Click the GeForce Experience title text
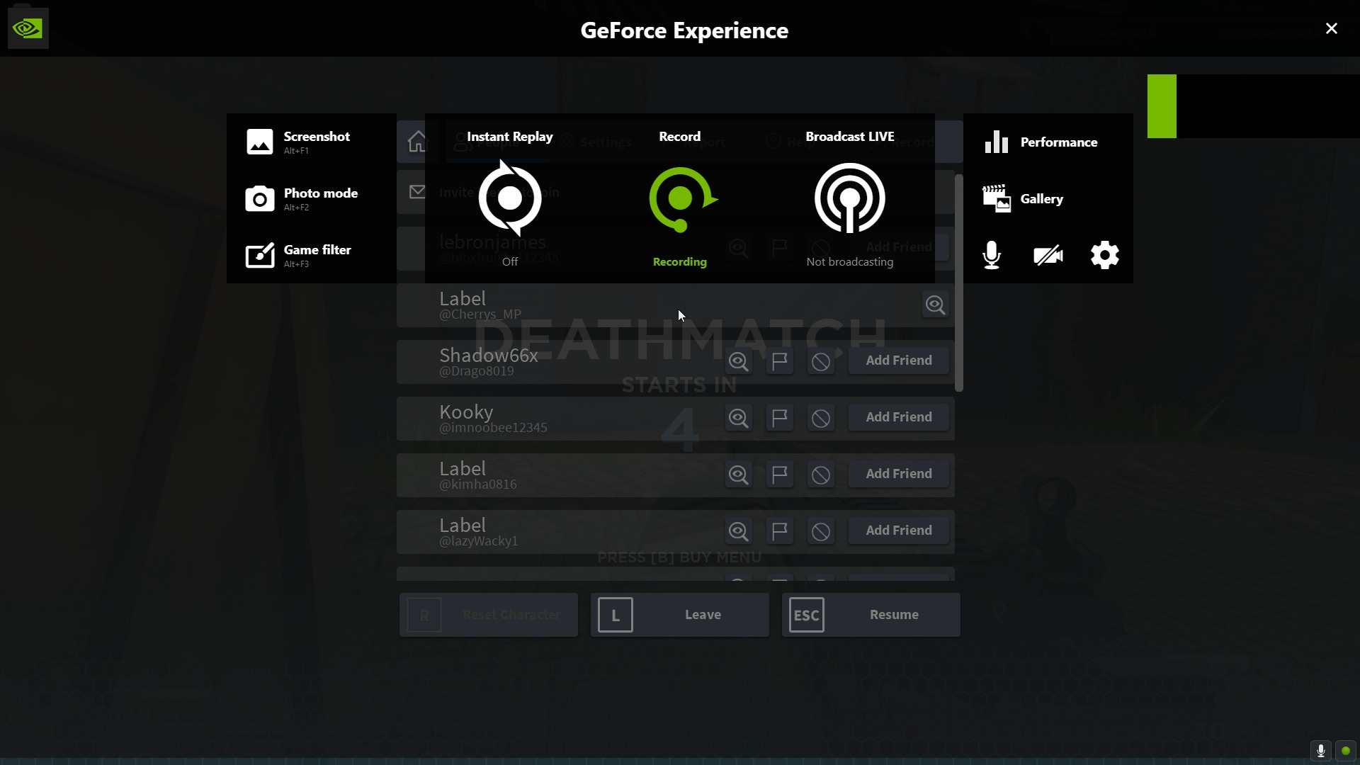 point(684,30)
